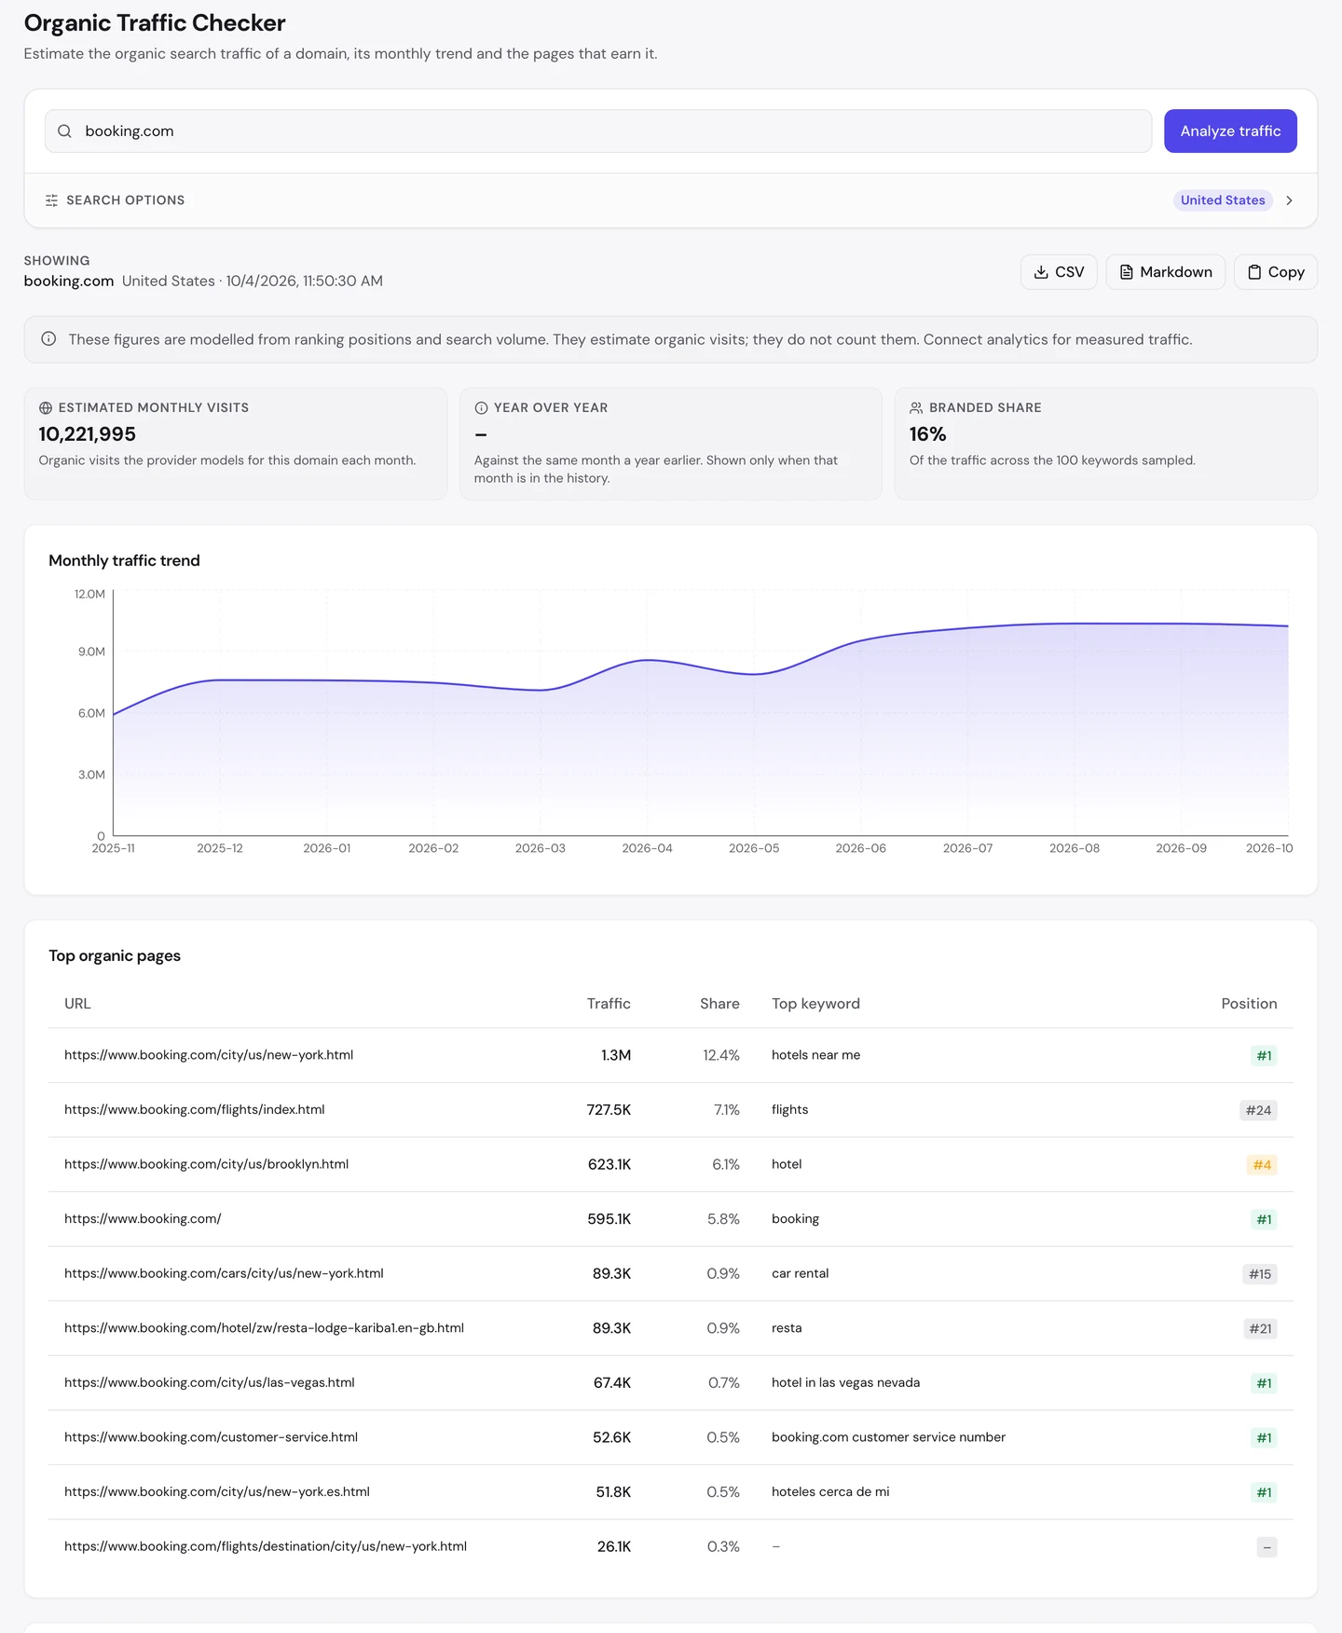Viewport: 1342px width, 1633px height.
Task: Click the info icon beside Year Over Year
Action: [x=481, y=408]
